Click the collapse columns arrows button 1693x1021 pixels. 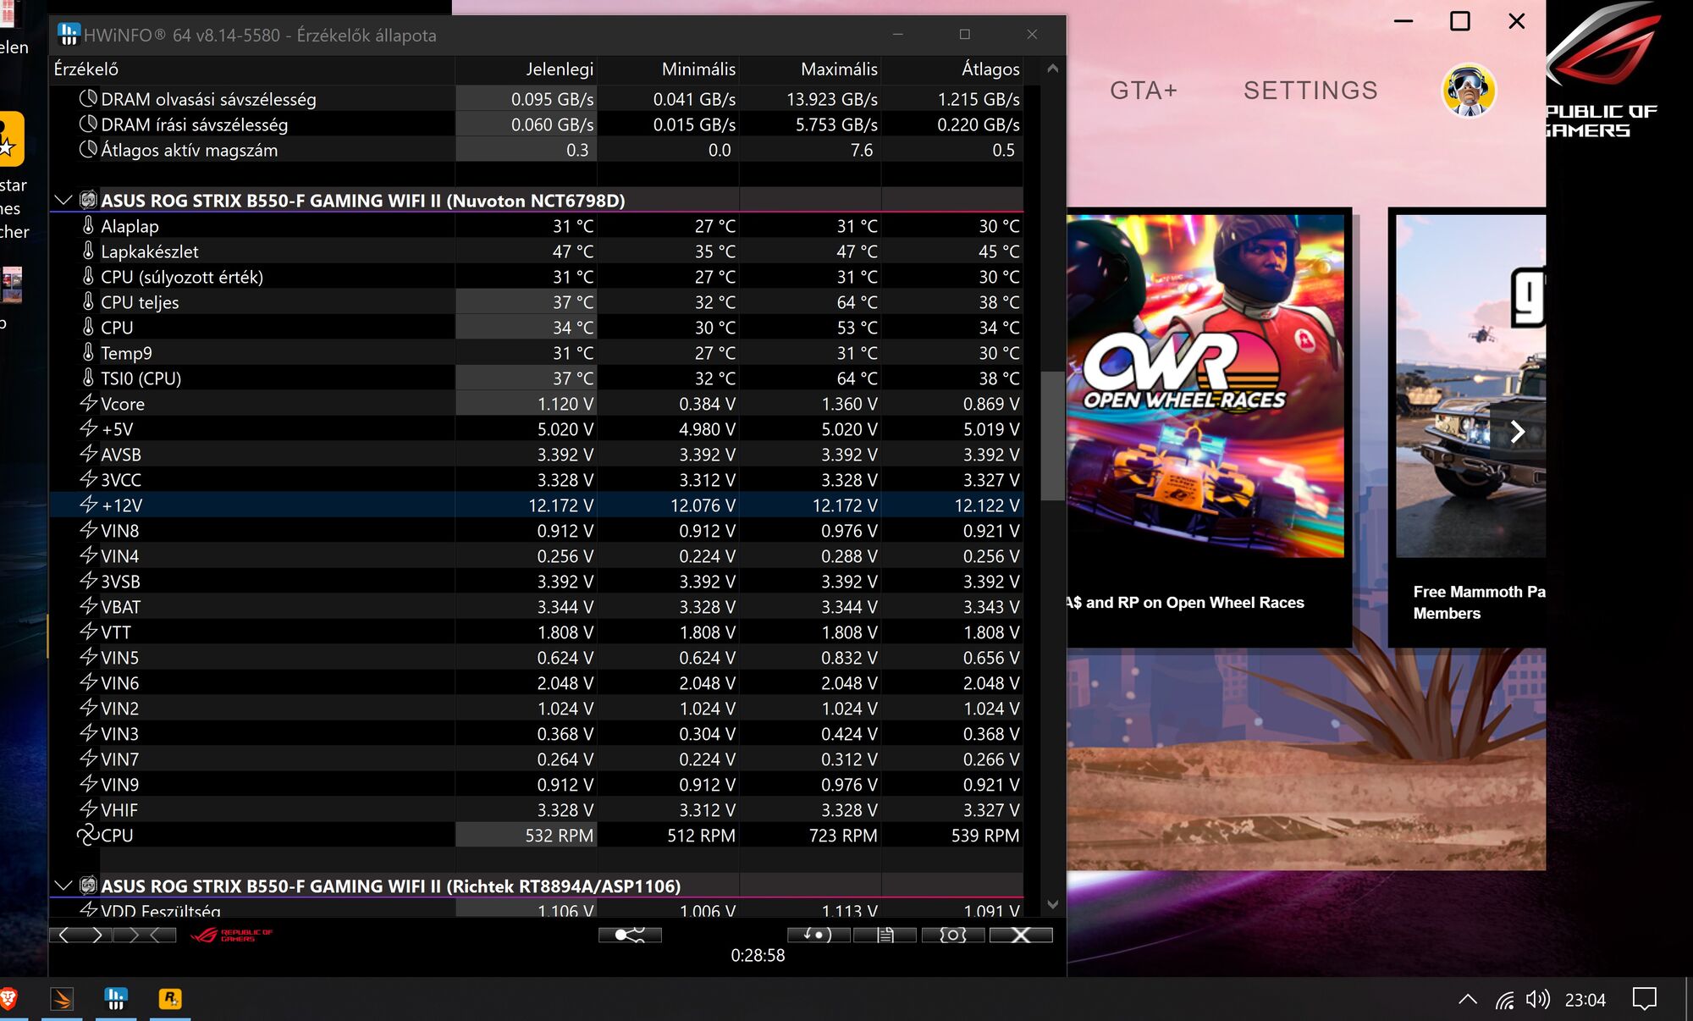coord(144,935)
